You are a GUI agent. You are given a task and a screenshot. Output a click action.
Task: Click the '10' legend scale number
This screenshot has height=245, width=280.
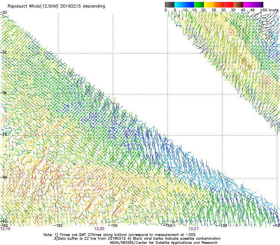[x=185, y=10]
